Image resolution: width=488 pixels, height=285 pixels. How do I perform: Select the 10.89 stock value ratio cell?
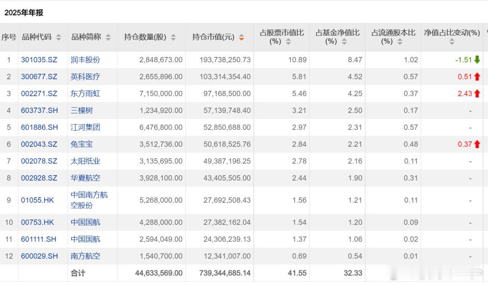[x=297, y=60]
